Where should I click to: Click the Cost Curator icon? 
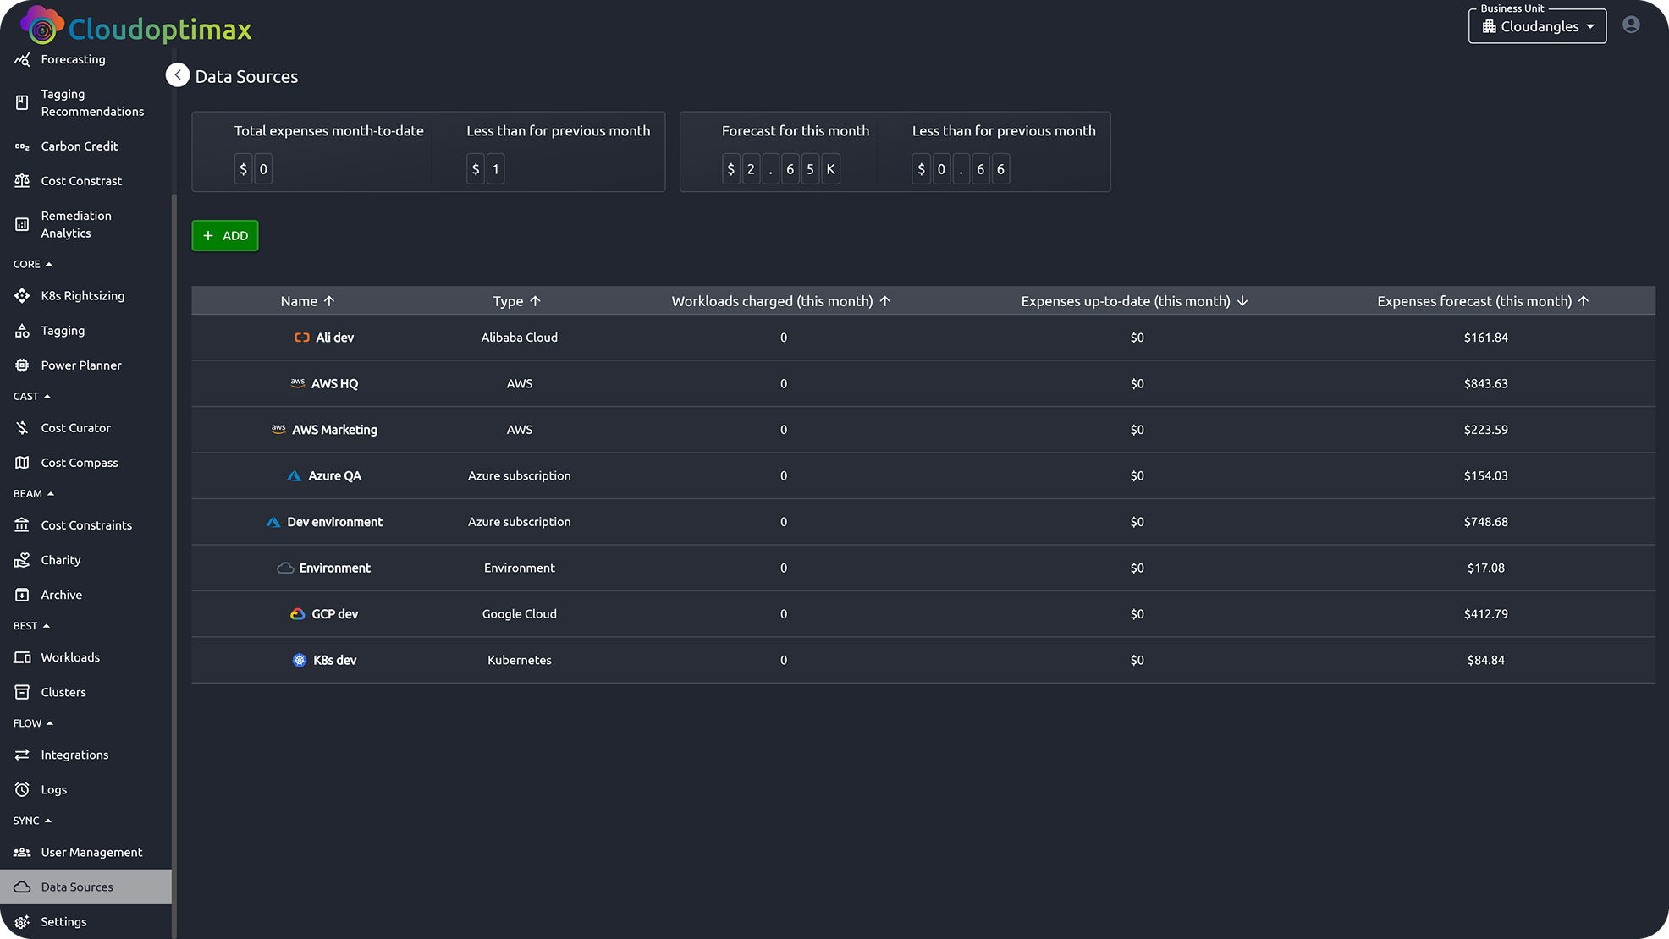click(22, 428)
